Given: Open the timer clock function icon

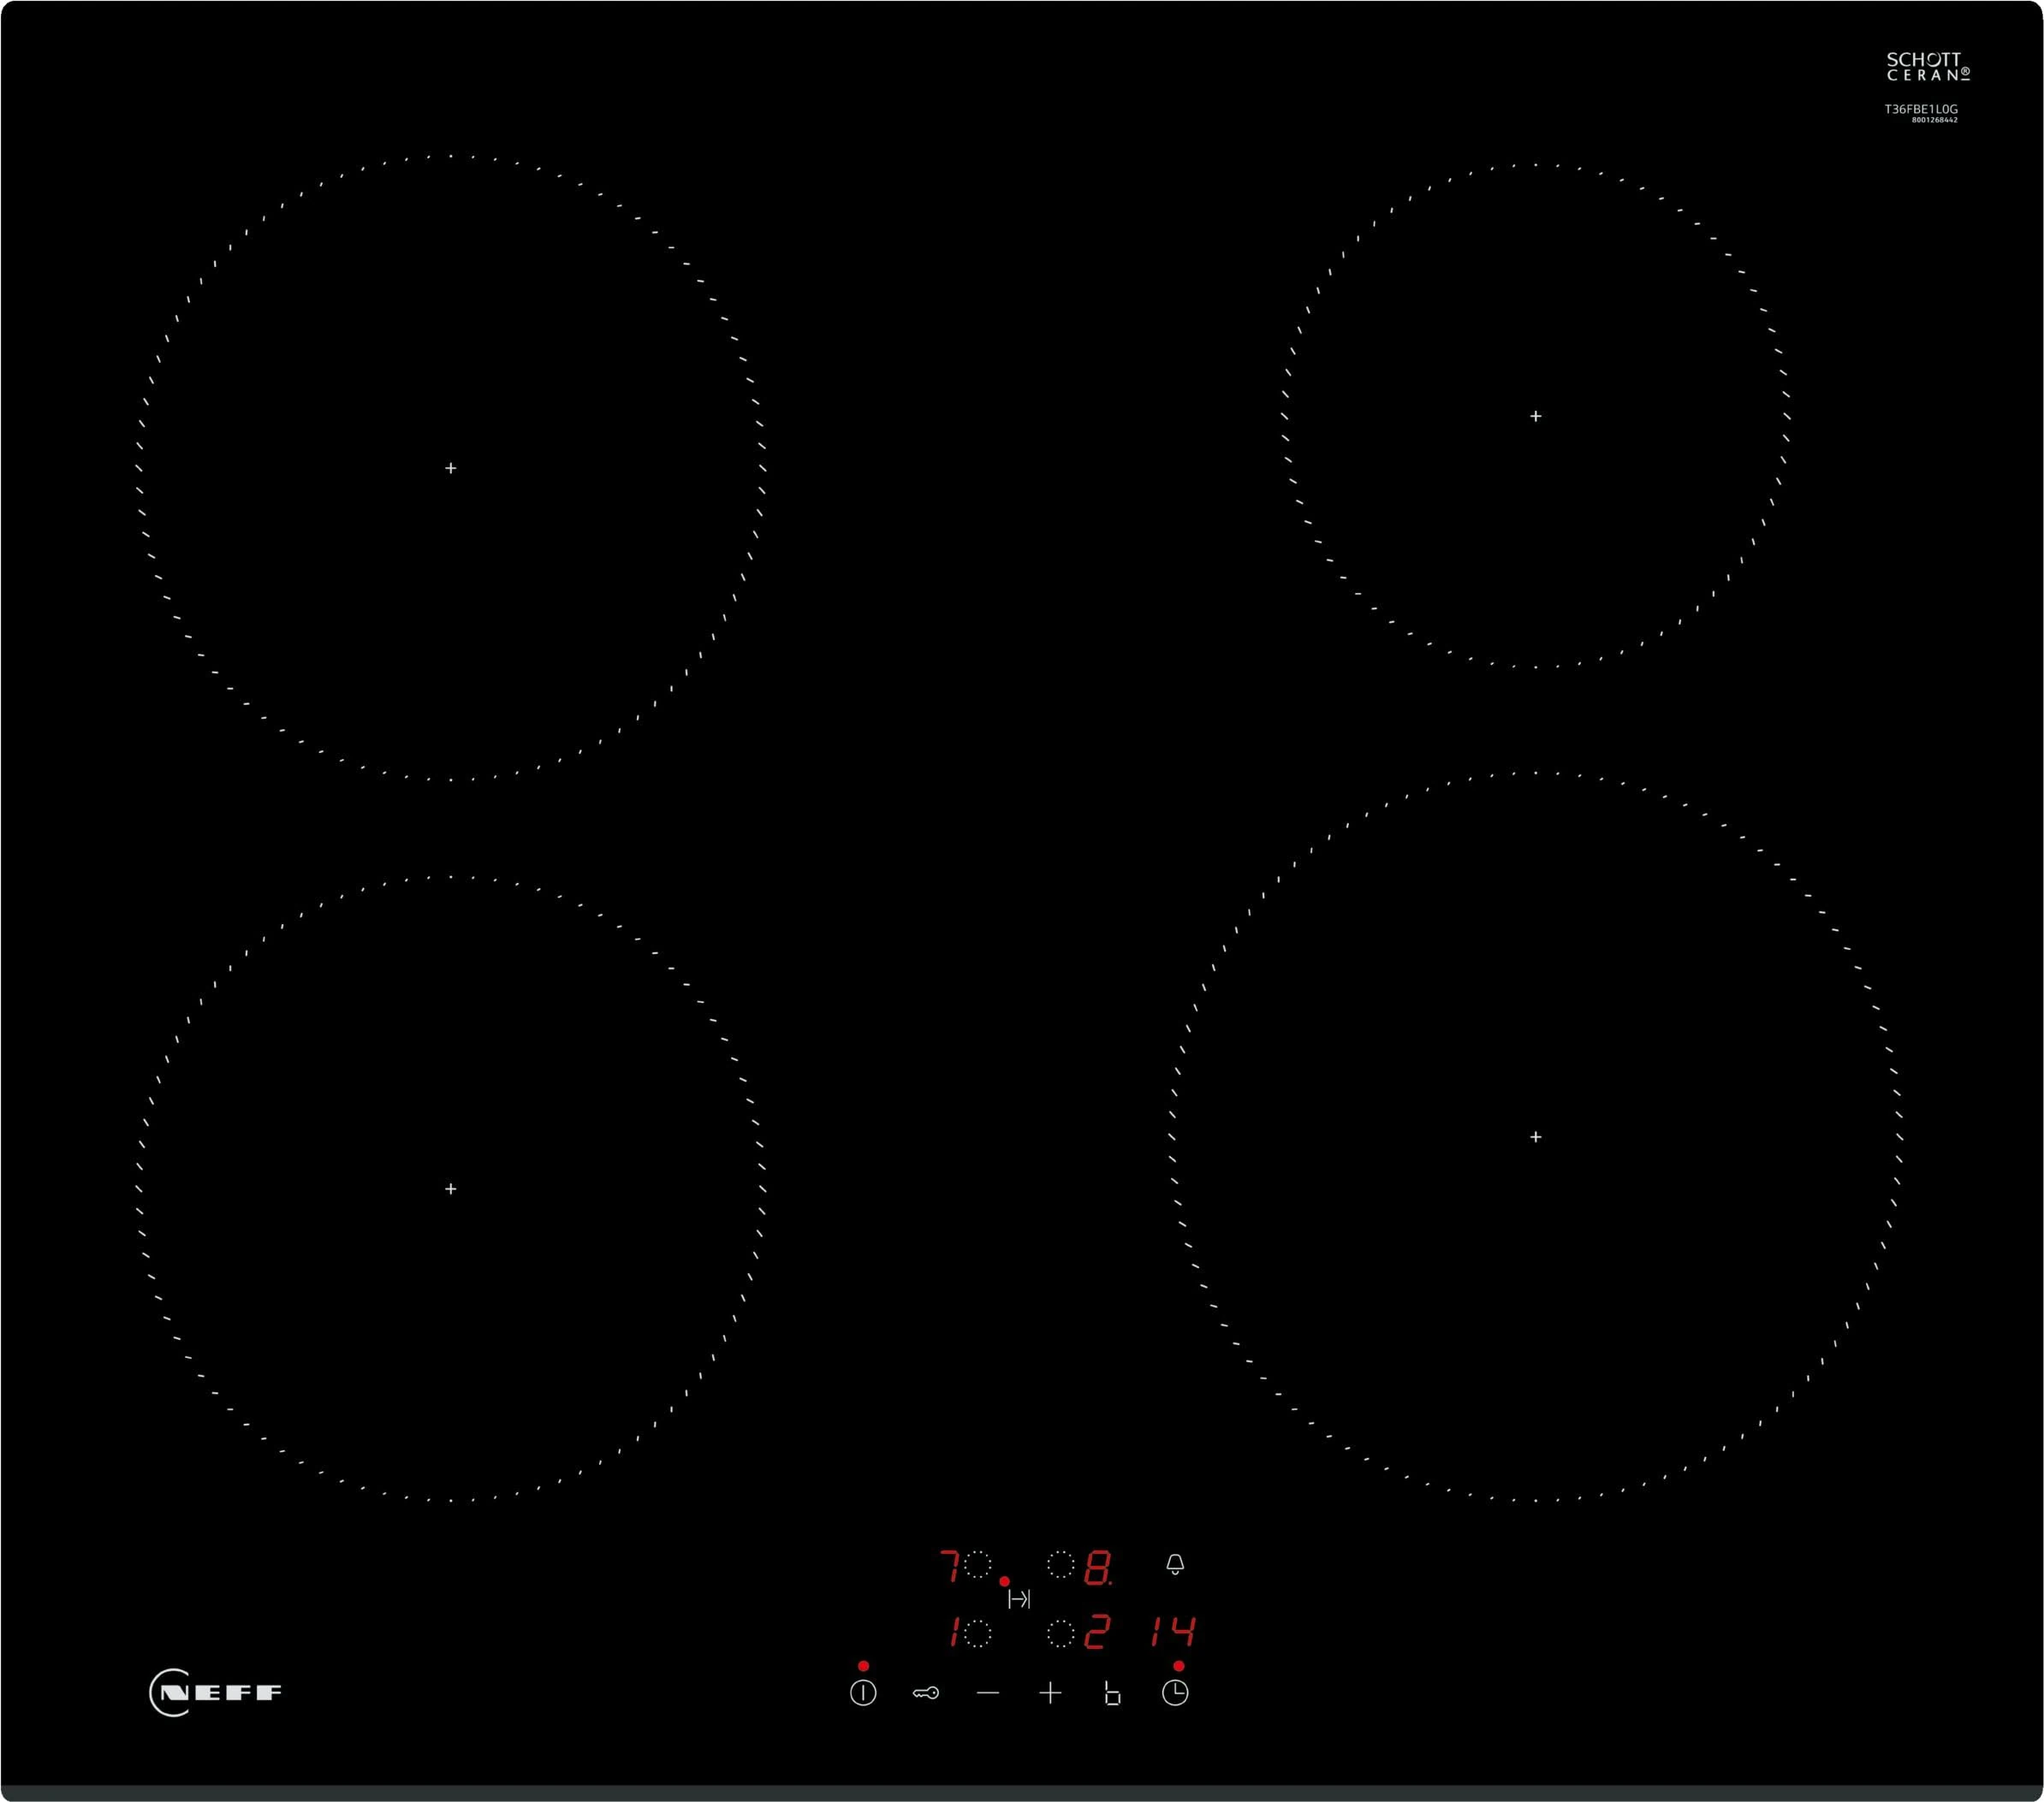Looking at the screenshot, I should pos(1177,1695).
